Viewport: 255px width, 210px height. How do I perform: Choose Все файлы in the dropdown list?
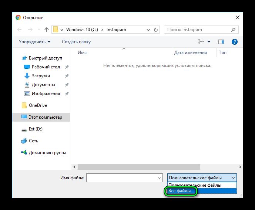(x=202, y=191)
